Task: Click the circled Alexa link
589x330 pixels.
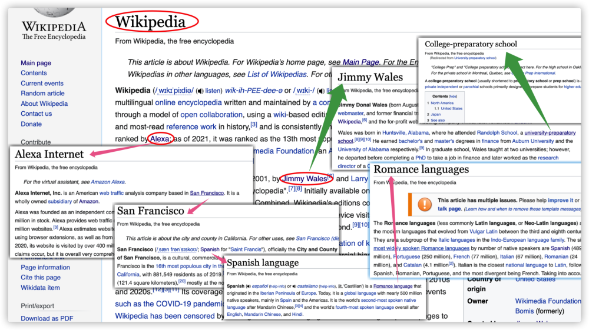Action: click(x=160, y=139)
